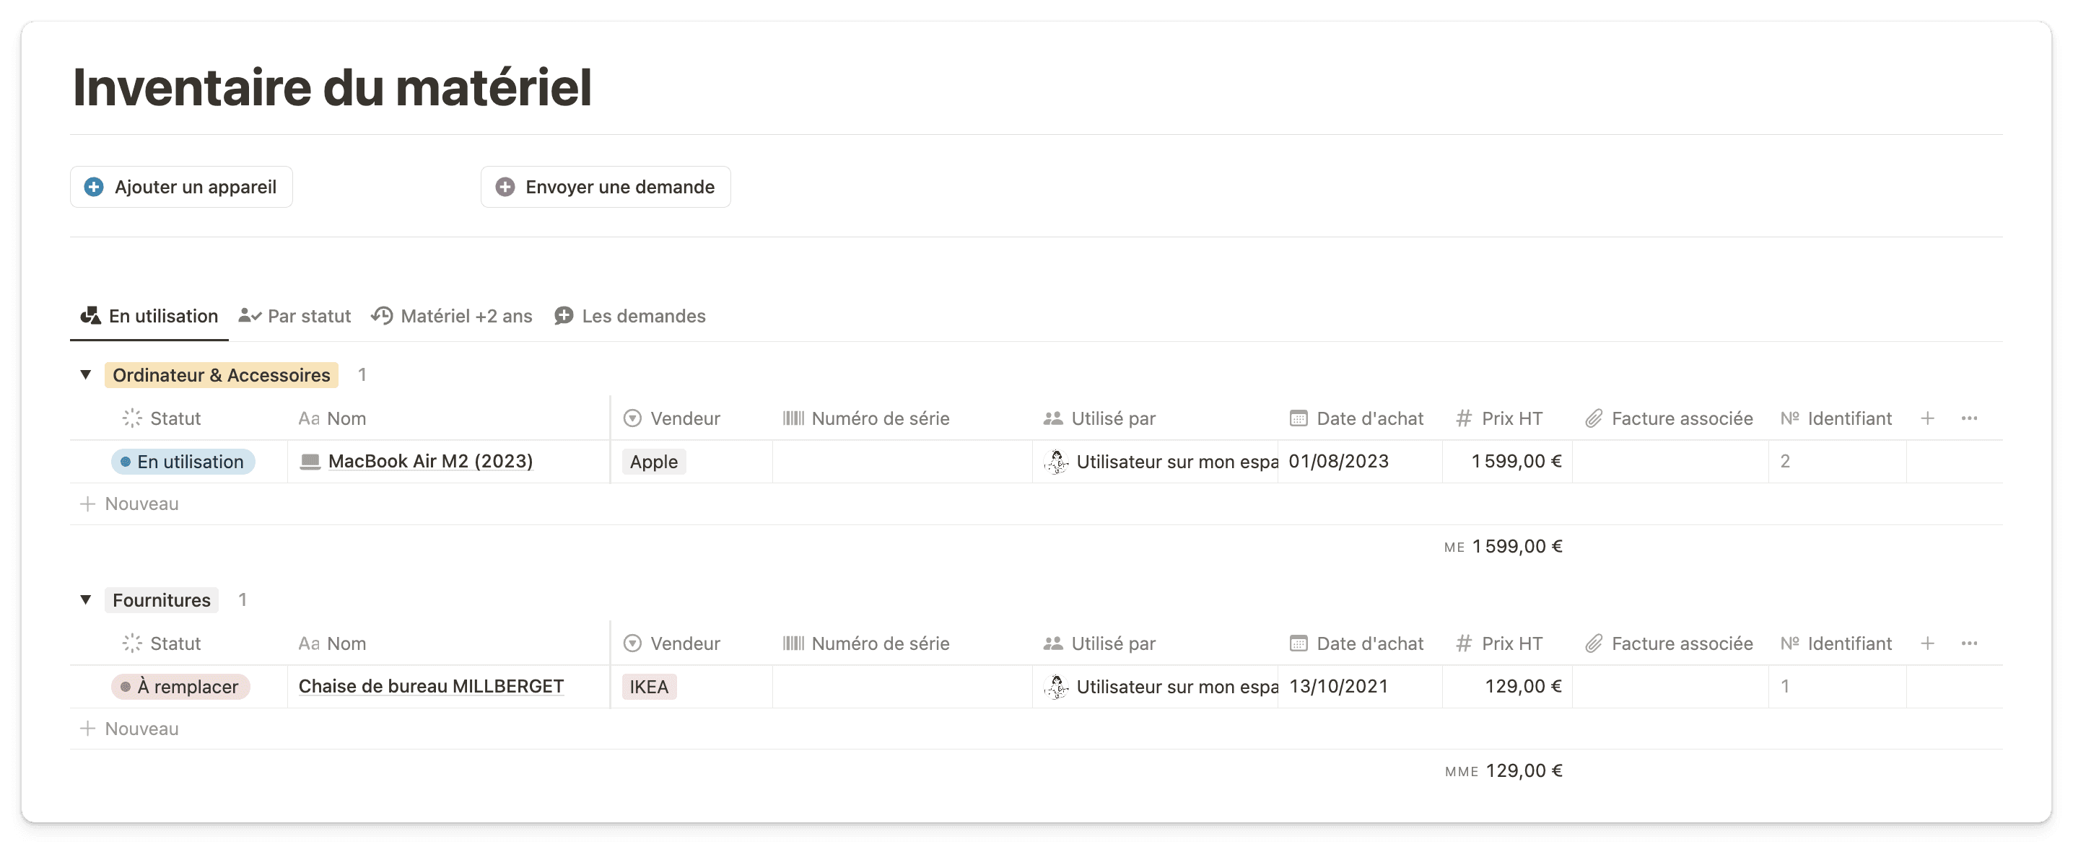The image size is (2073, 844).
Task: Open the Chaise de bureau MILLBERGET page
Action: coord(430,686)
